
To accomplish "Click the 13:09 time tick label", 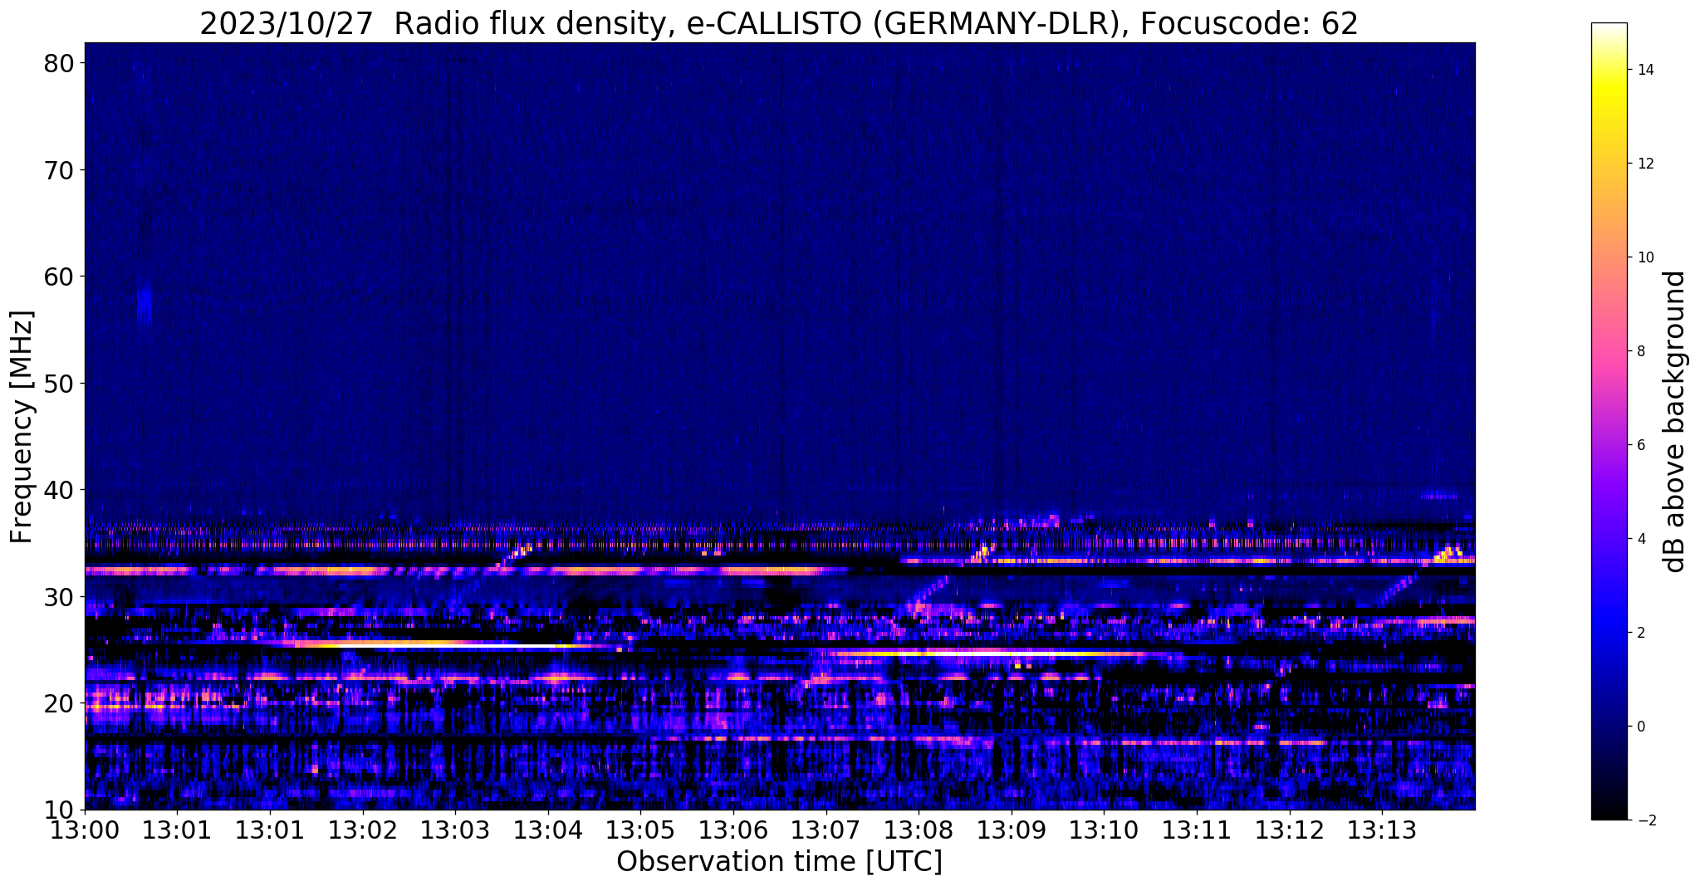I will coord(1012,830).
